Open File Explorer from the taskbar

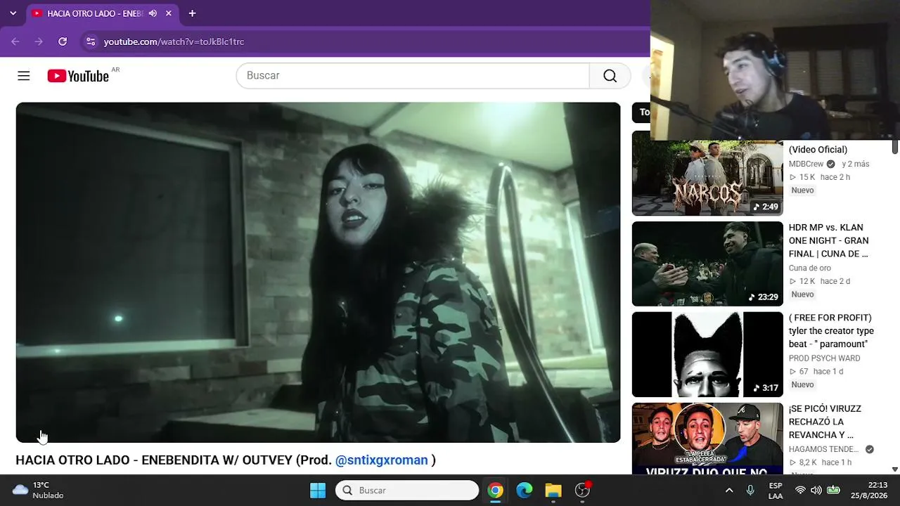[x=553, y=491]
